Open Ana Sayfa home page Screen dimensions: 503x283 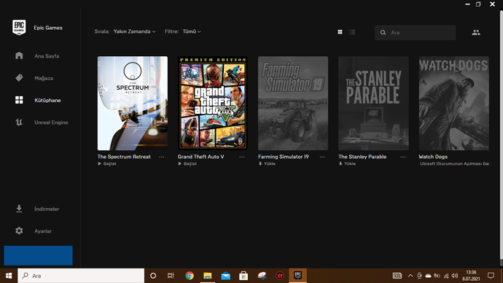(x=47, y=56)
